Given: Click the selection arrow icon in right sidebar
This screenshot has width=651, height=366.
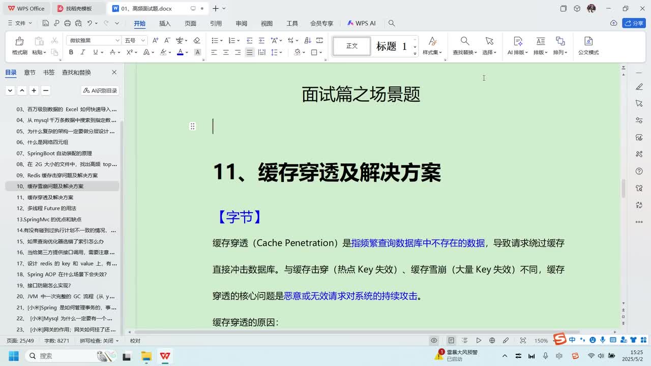Looking at the screenshot, I should 639,104.
